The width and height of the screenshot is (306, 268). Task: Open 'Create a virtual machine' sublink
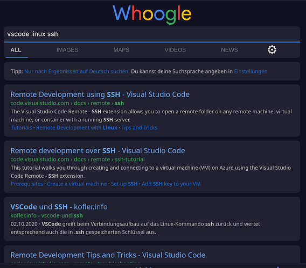click(x=77, y=184)
